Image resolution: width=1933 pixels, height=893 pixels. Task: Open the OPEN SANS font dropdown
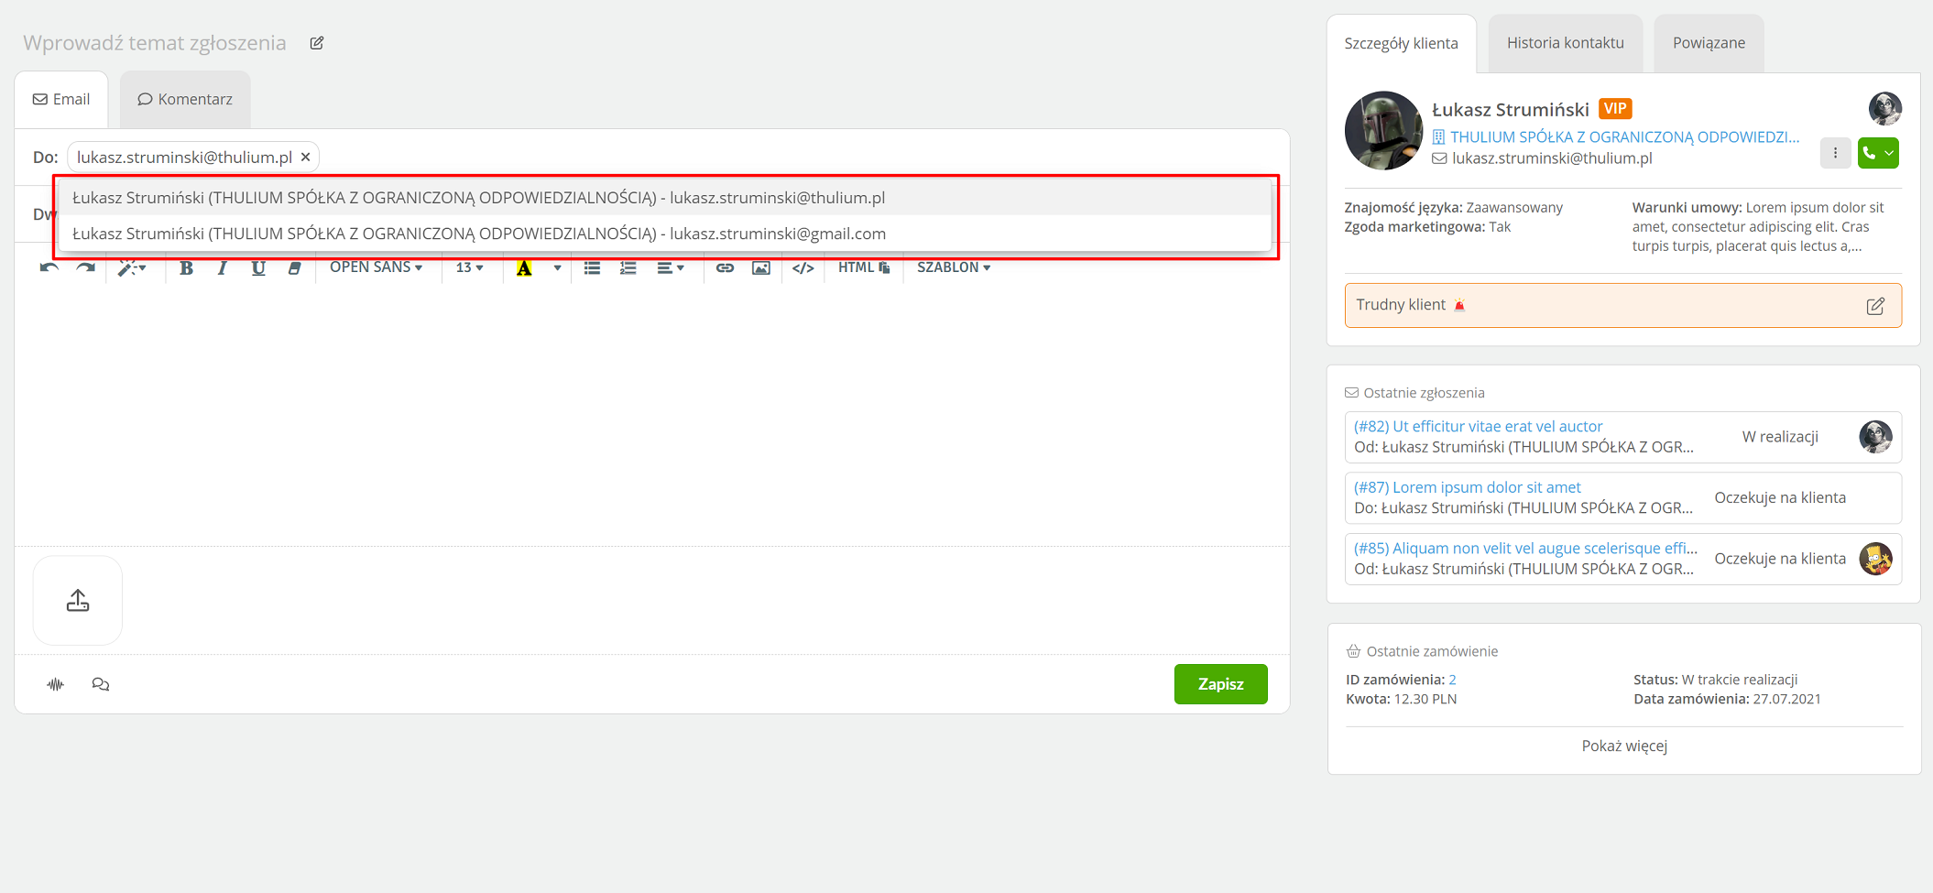[377, 267]
